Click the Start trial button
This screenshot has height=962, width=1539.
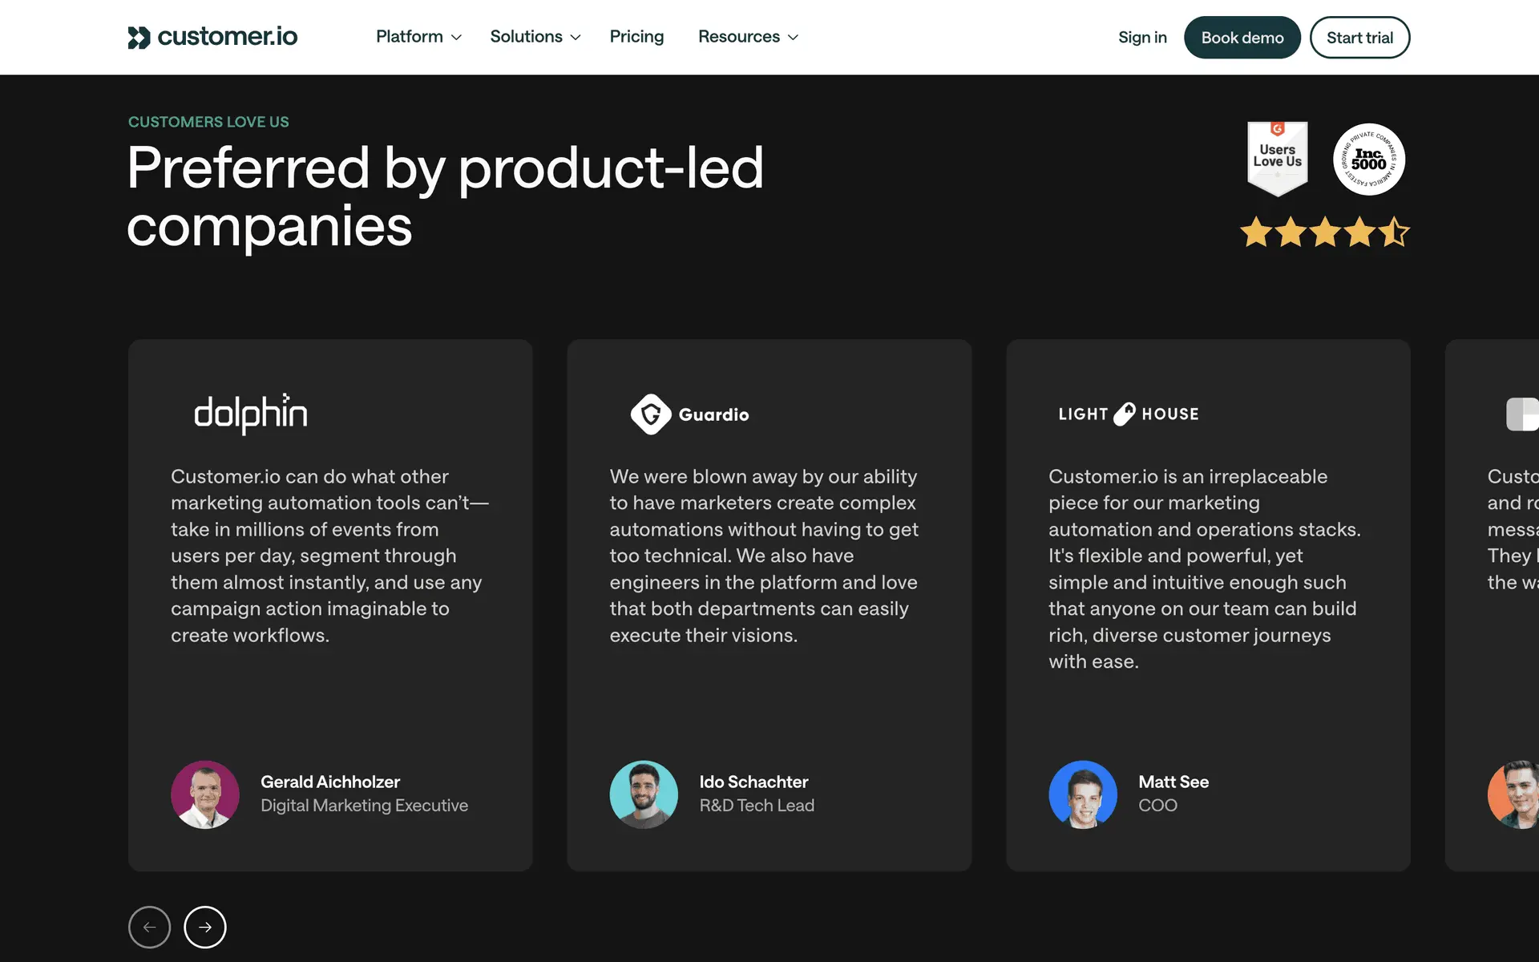[1359, 38]
